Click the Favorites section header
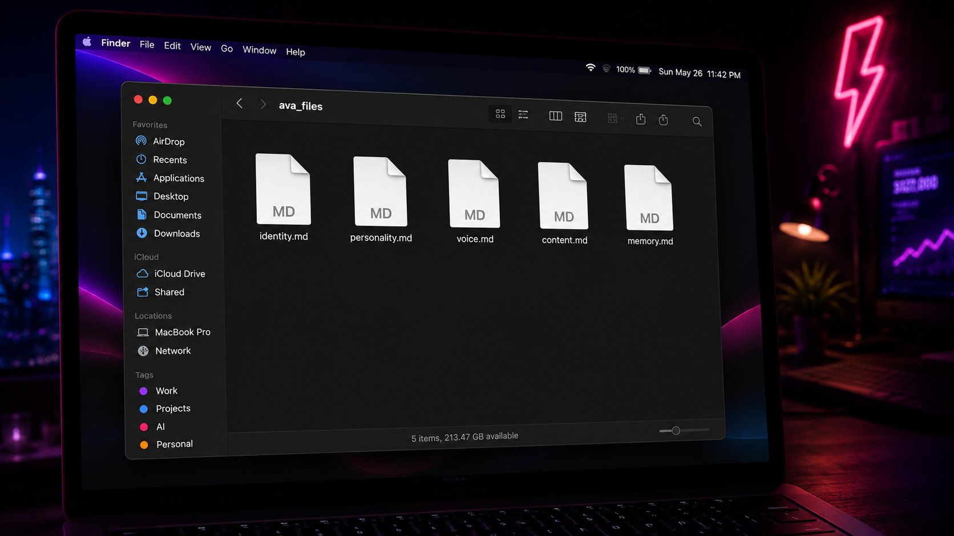This screenshot has width=954, height=536. 150,125
